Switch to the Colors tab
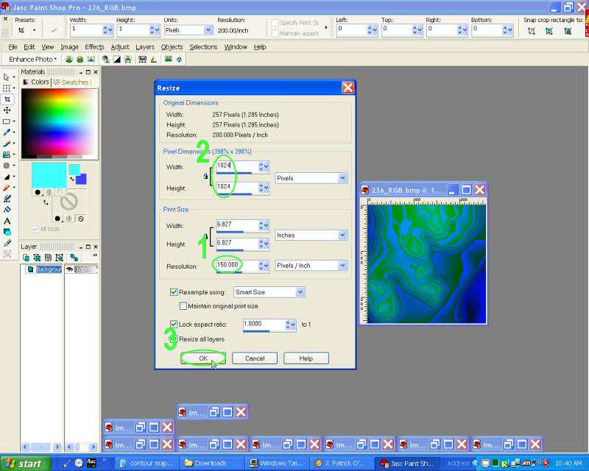589x471 pixels. (x=36, y=82)
